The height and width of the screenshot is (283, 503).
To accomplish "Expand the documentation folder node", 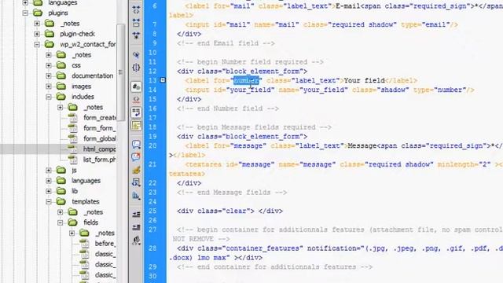I will pyautogui.click(x=49, y=75).
